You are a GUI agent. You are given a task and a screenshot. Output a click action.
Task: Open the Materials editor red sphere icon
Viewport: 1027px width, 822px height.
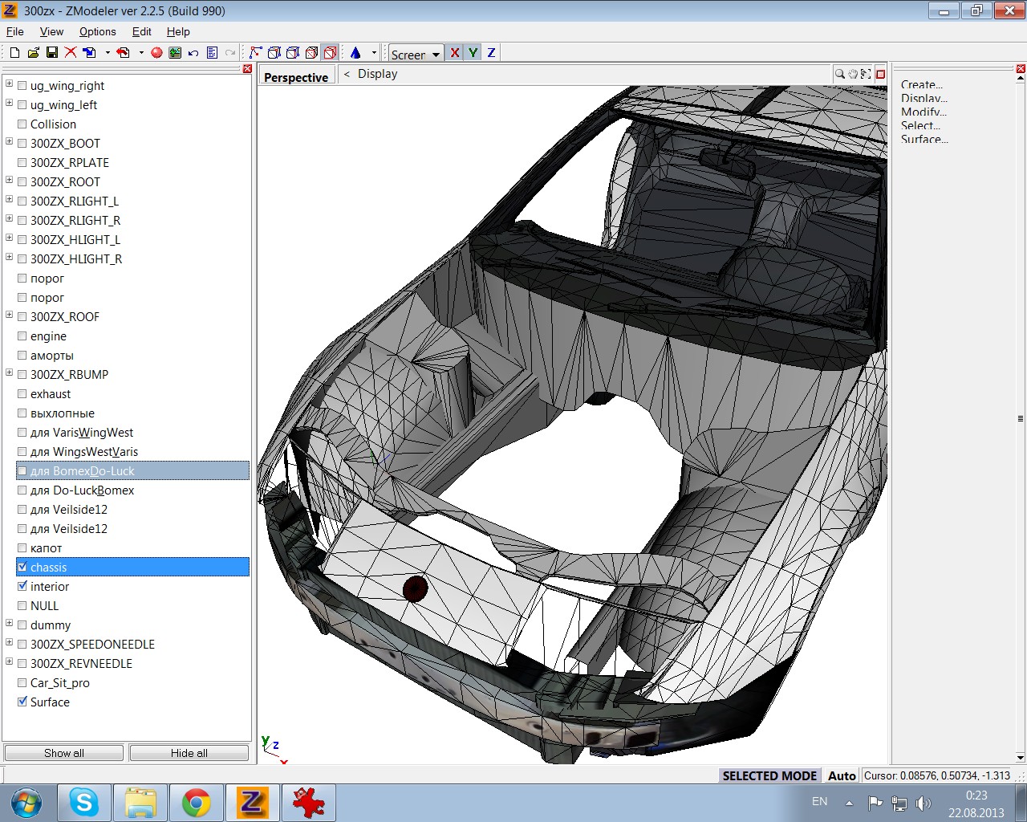156,53
